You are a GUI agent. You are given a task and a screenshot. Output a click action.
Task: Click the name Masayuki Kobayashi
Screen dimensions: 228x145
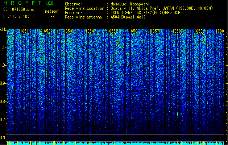pos(130,4)
